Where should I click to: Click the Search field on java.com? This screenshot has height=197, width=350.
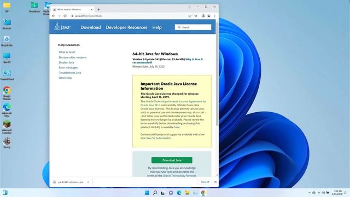193,27
